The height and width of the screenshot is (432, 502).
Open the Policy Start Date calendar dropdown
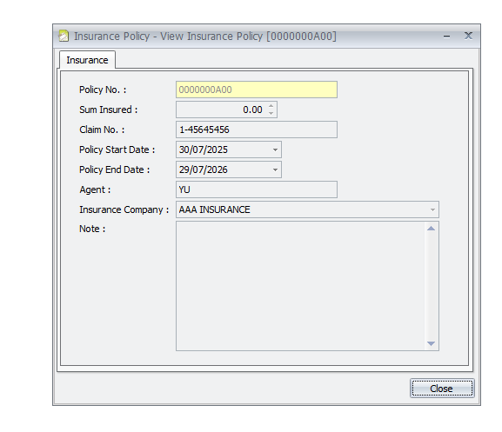point(275,150)
